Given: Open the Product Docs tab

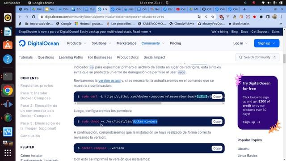Looking at the screenshot, I should pos(128,57).
